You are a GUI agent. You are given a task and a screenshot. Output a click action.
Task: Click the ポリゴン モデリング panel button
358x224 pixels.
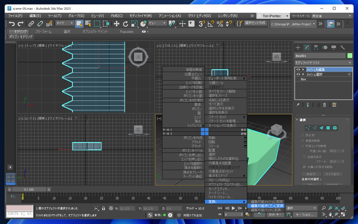pos(21,37)
